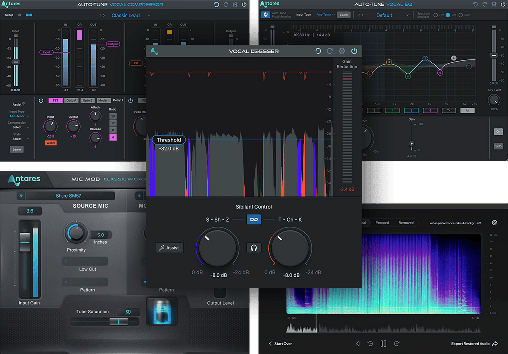Click the Tube Saturation slider handle
The height and width of the screenshot is (354, 508).
118,322
